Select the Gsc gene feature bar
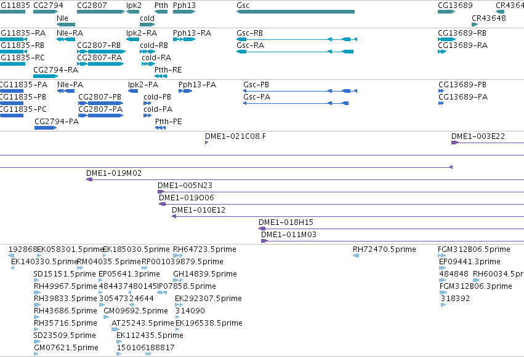Viewport: 524px width, 357px height. pyautogui.click(x=296, y=12)
